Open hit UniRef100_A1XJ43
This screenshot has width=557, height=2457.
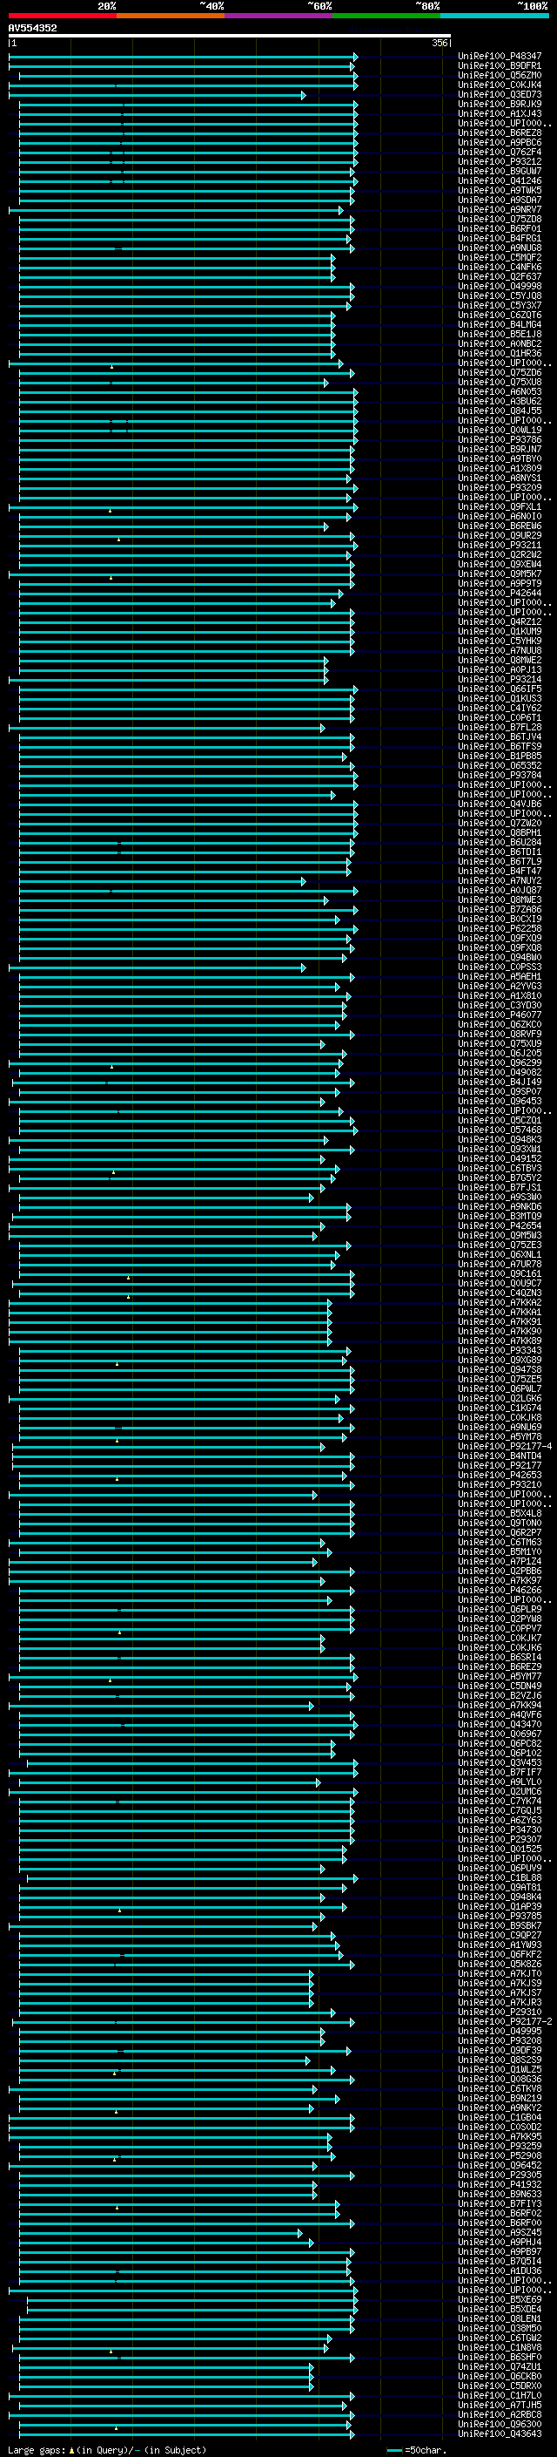click(x=500, y=113)
